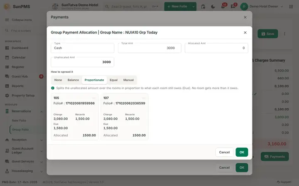The width and height of the screenshot is (299, 186).
Task: Click the Allocated Amt field
Action: click(216, 48)
